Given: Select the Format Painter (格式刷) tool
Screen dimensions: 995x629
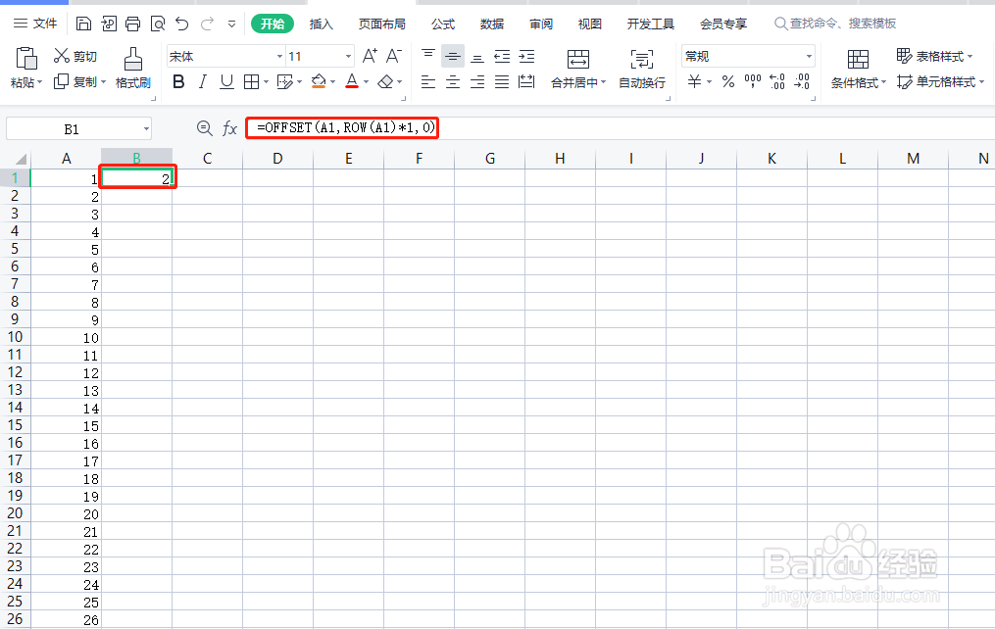Looking at the screenshot, I should click(x=132, y=69).
